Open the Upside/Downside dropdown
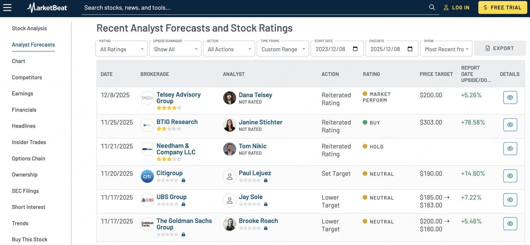The width and height of the screenshot is (530, 245). 175,49
